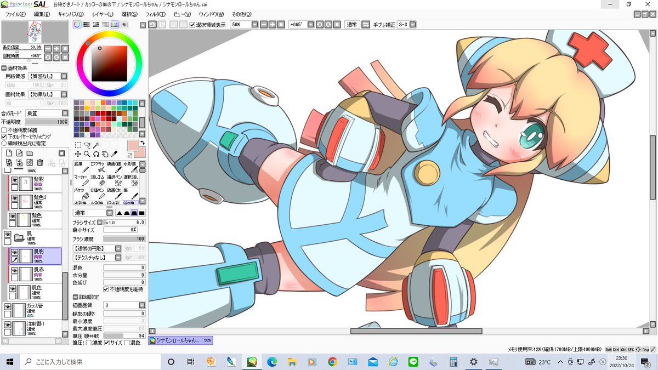Screen dimensions: 658x370
Task: Open the 手ブレ補正 S-3 stabilizer dropdown
Action: coord(413,25)
